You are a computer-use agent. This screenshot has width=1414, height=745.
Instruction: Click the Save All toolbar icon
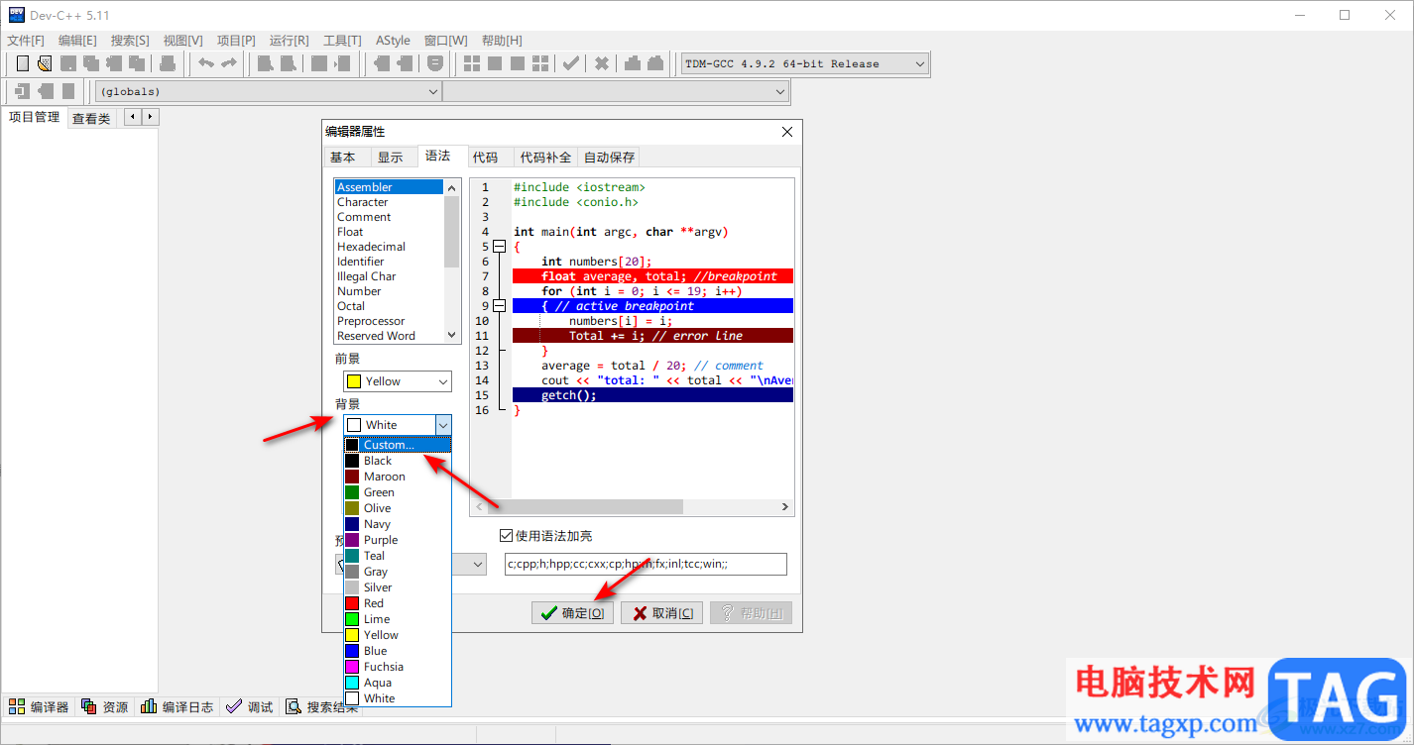pyautogui.click(x=91, y=63)
